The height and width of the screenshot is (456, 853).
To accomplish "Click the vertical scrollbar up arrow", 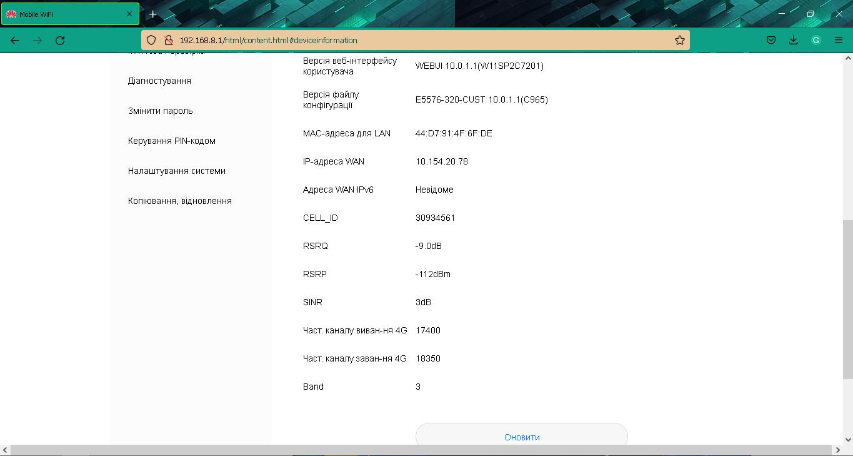I will point(848,58).
